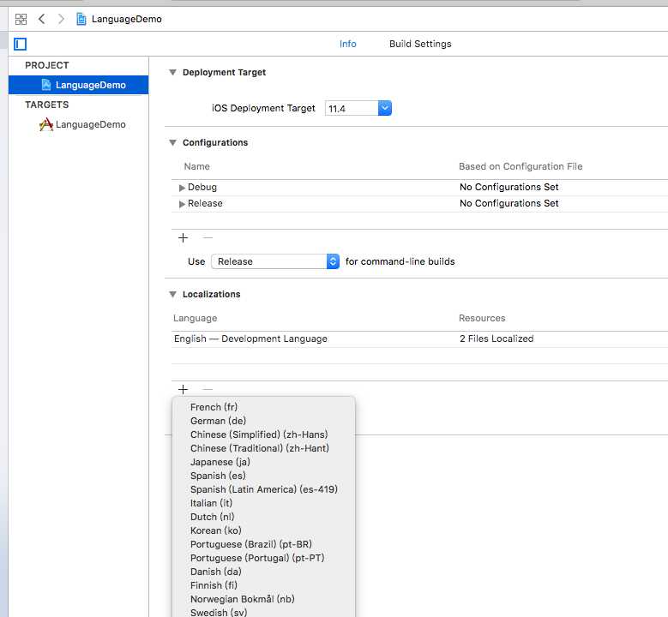Screen dimensions: 668x617
Task: Choose Korean (ko) from the menu
Action: tap(263, 530)
